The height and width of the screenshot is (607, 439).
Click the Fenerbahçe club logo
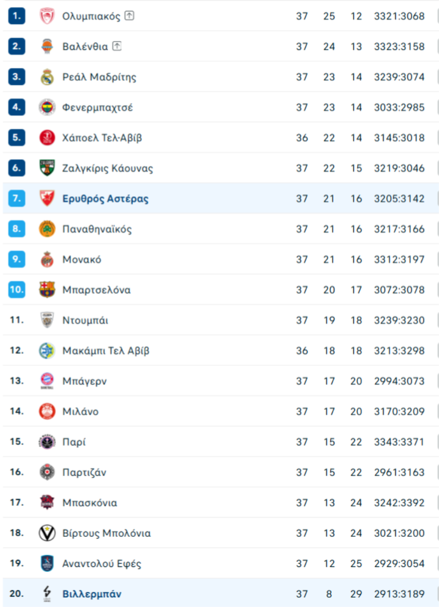coord(47,107)
